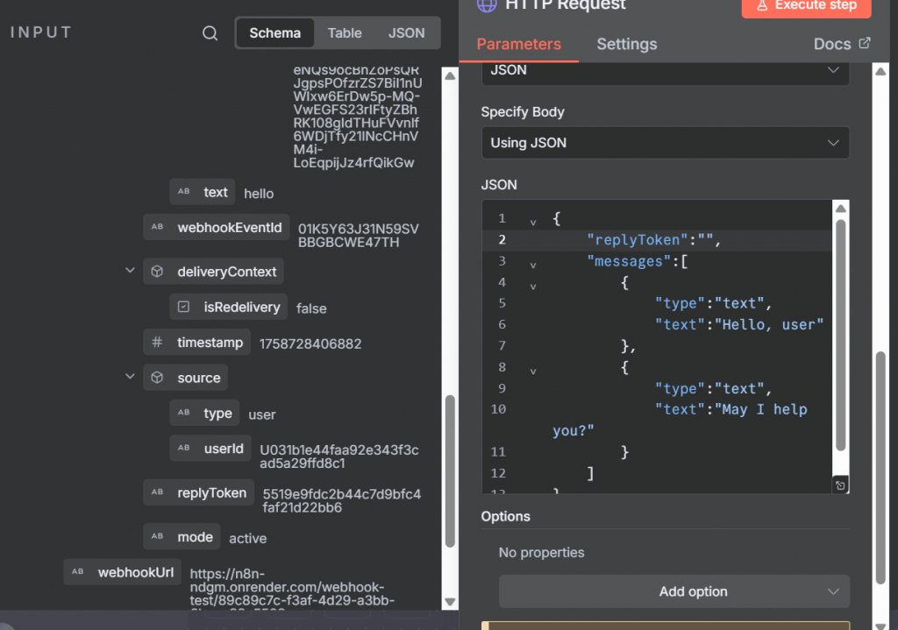This screenshot has width=898, height=630.
Task: Open the Add option dropdown
Action: tap(674, 591)
